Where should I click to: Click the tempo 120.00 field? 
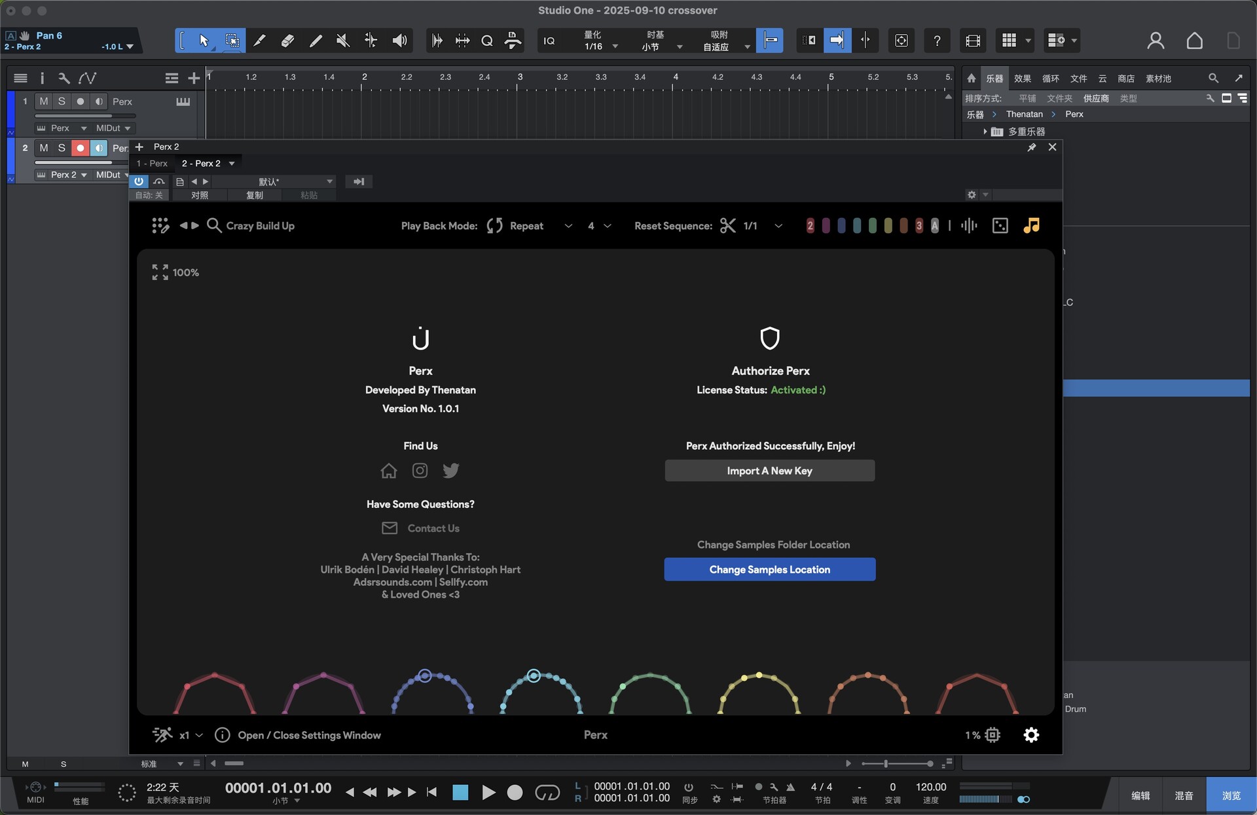click(x=930, y=787)
